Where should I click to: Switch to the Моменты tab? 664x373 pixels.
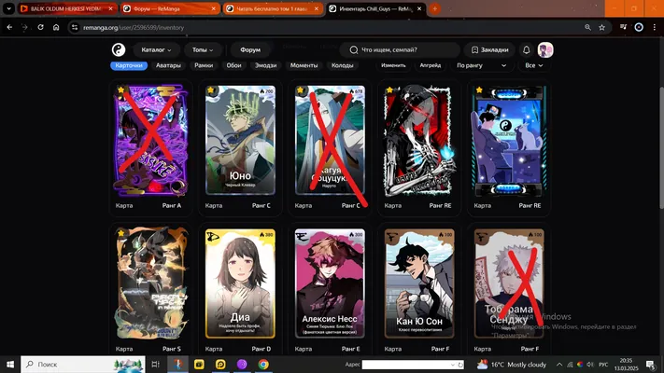pyautogui.click(x=304, y=65)
